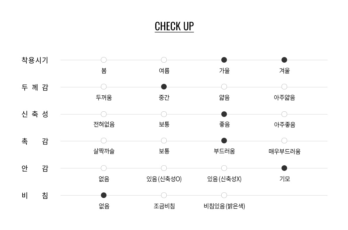Select the 얇음 thickness dot
348x230 pixels.
click(x=224, y=87)
